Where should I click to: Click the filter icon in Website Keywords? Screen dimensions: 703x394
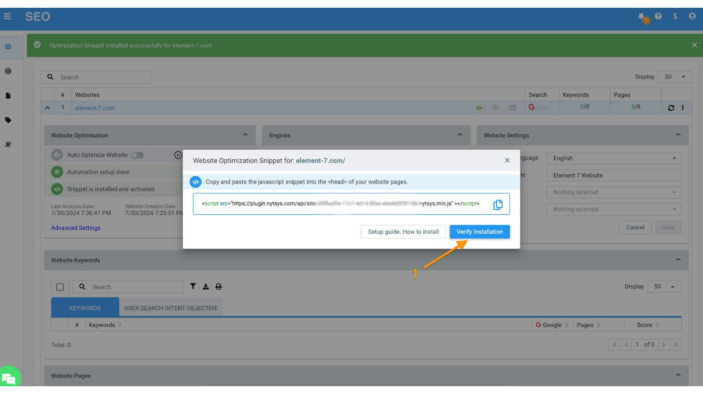pos(193,286)
